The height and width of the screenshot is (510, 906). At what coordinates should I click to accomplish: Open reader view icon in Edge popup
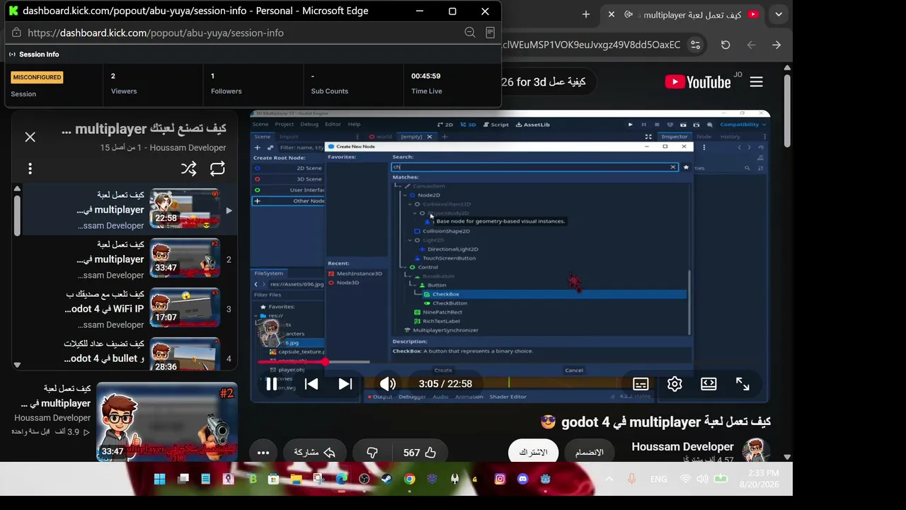(x=490, y=33)
